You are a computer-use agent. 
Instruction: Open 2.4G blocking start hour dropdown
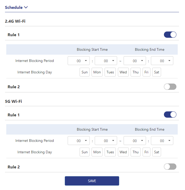pos(79,61)
